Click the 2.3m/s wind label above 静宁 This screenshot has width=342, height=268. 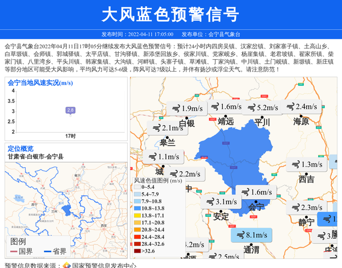(307, 207)
